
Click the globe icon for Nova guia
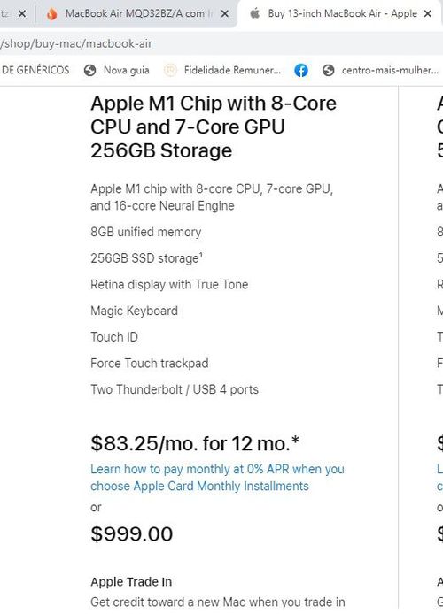90,71
